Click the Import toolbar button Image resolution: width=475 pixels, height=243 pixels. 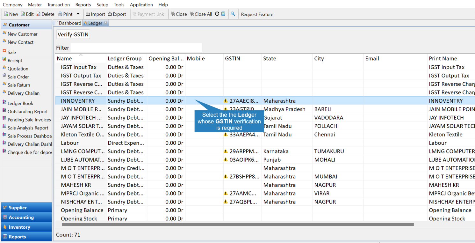coord(95,14)
